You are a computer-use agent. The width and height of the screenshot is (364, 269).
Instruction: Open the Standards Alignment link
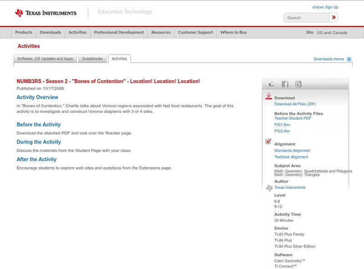pyautogui.click(x=292, y=150)
